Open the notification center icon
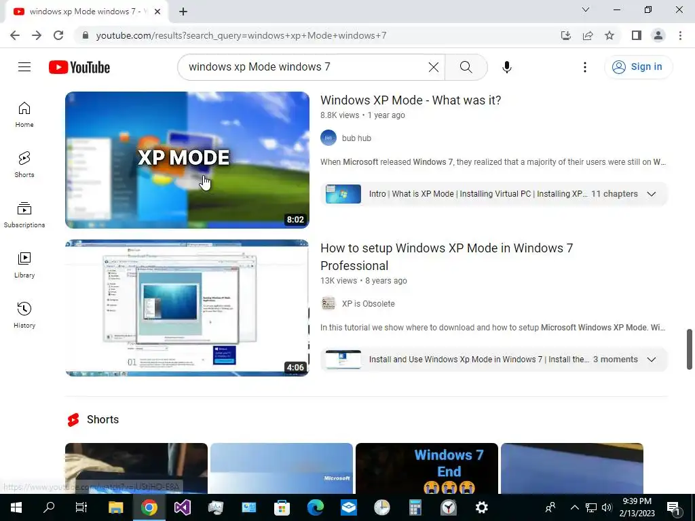Screen dimensions: 695x521 [x=674, y=508]
